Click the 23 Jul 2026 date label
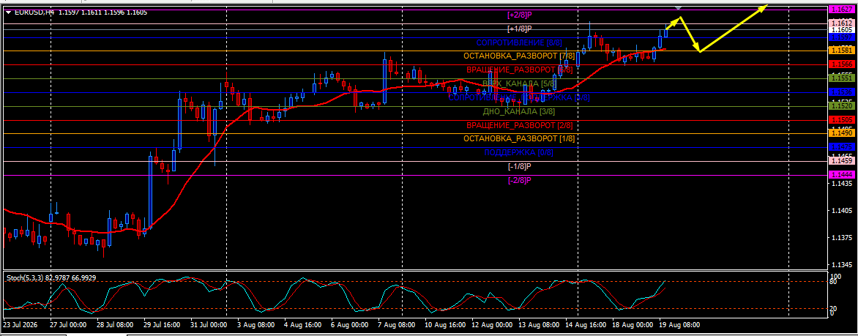 tap(20, 325)
